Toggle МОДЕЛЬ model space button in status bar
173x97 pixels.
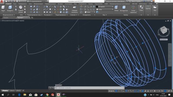(111, 91)
